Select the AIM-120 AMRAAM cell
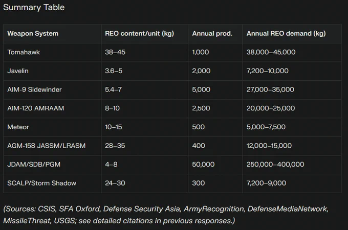Image resolution: width=348 pixels, height=230 pixels. click(x=35, y=108)
